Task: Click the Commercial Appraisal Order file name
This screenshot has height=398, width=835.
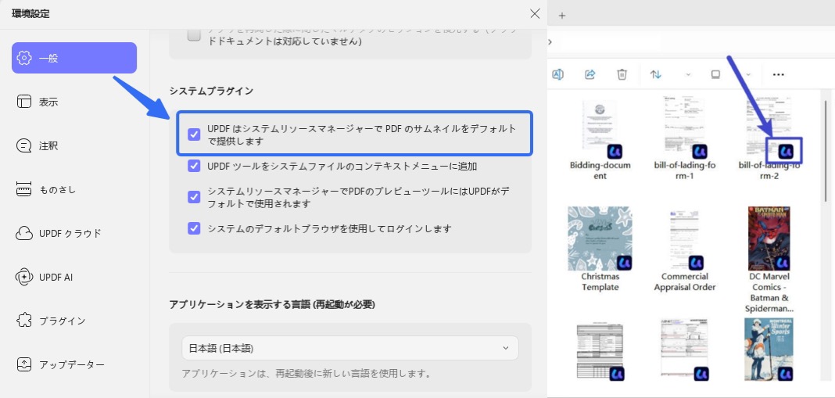Action: (x=685, y=281)
